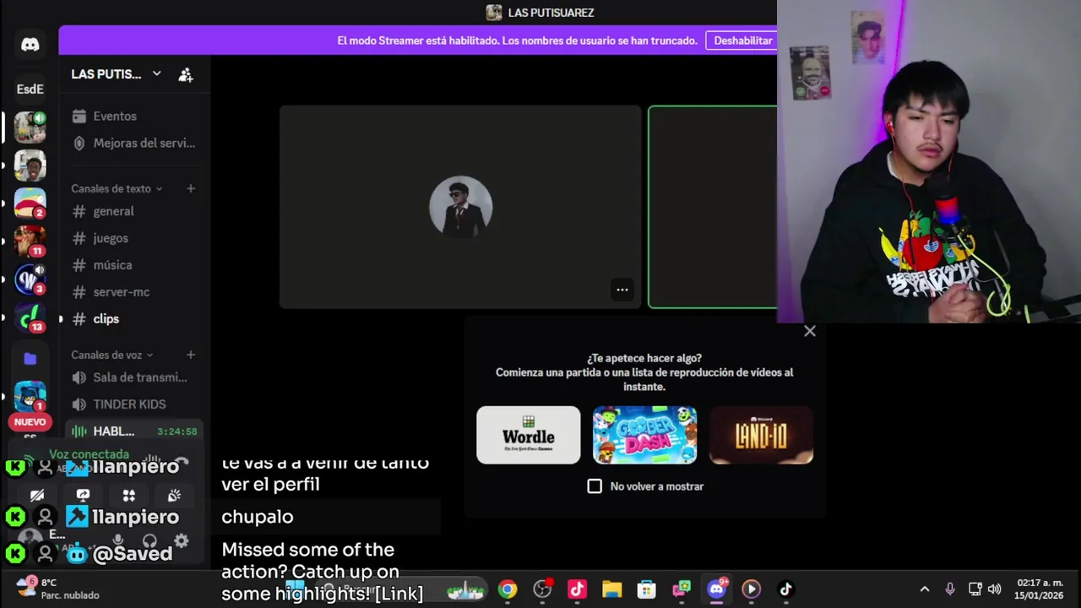Viewport: 1081px width, 608px height.
Task: Open File Explorer from taskbar
Action: (611, 589)
